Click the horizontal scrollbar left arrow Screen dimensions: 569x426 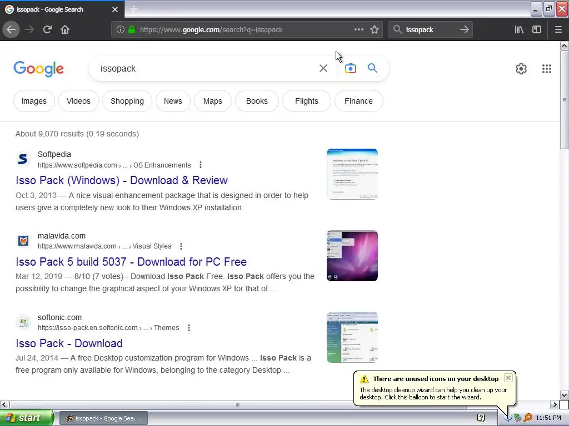(4, 404)
